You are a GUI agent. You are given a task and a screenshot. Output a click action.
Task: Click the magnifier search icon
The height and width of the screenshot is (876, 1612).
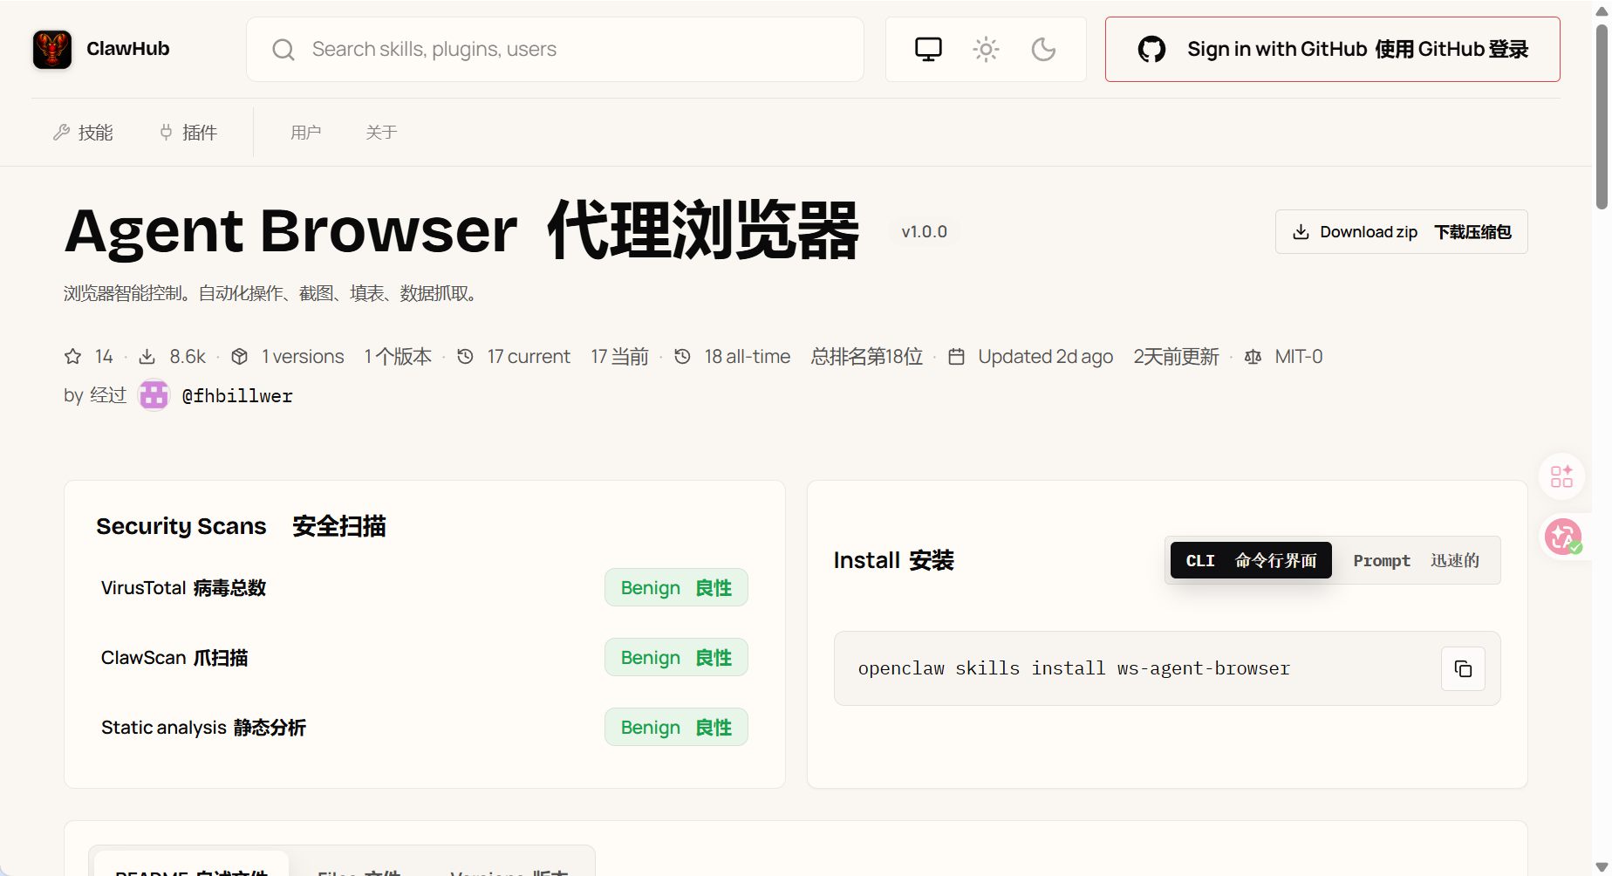283,50
